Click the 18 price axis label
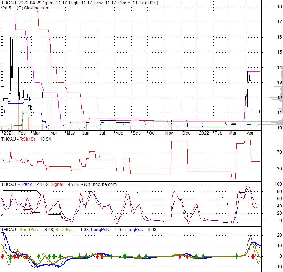The height and width of the screenshot is (272, 283). [x=279, y=7]
